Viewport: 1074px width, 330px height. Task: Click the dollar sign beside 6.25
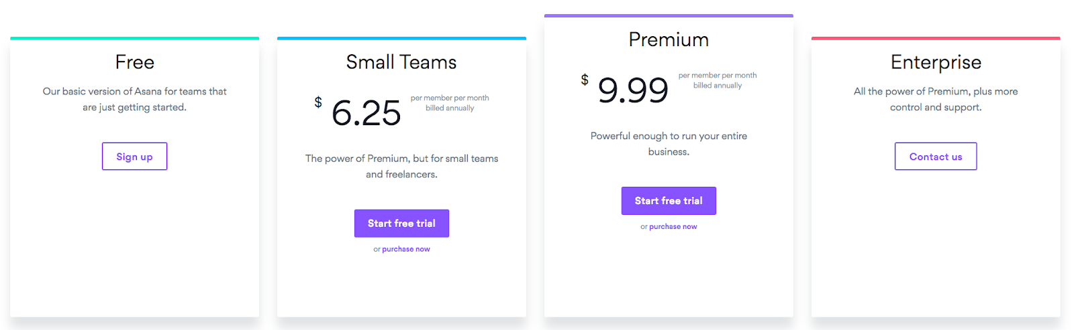318,102
